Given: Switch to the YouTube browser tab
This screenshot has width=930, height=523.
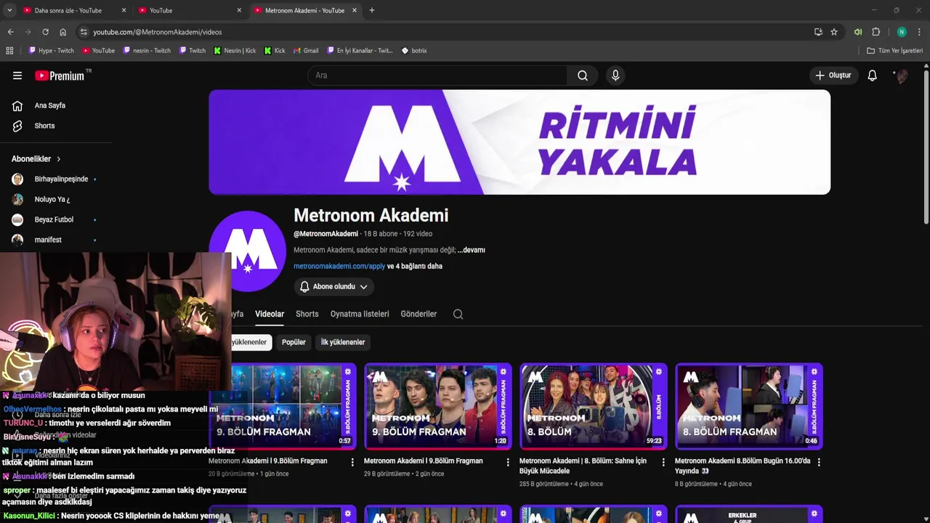Looking at the screenshot, I should 189,10.
